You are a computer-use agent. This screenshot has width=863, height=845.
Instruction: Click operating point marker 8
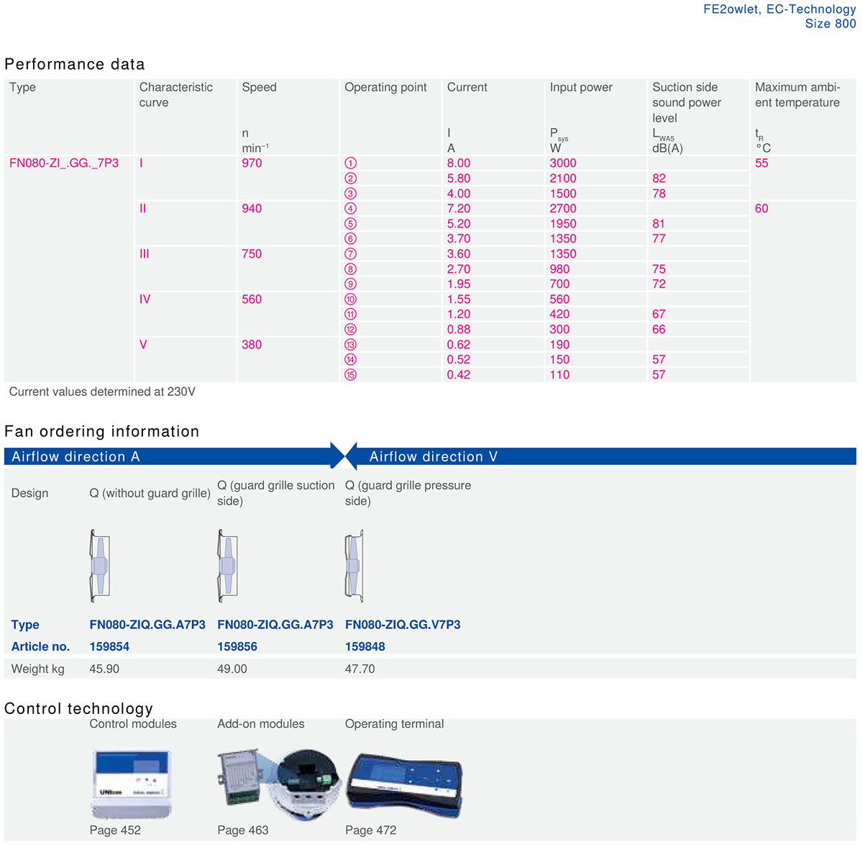tap(350, 269)
